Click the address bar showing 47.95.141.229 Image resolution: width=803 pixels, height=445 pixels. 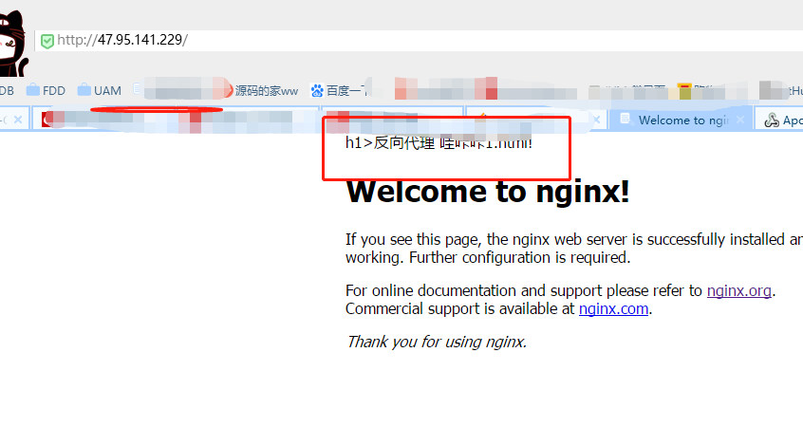(419, 41)
